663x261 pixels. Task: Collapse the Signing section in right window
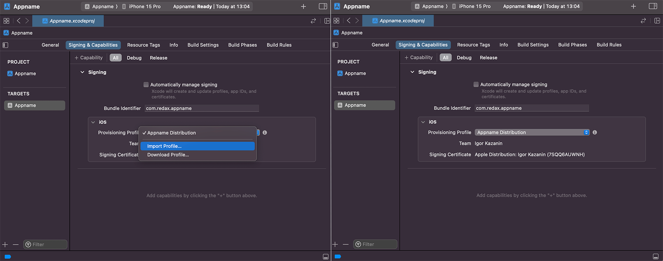click(x=412, y=72)
